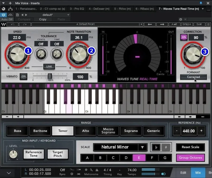Viewport: 212px width, 178px height.
Task: Expand the transport bar chevron at bottom left
Action: [x=9, y=173]
